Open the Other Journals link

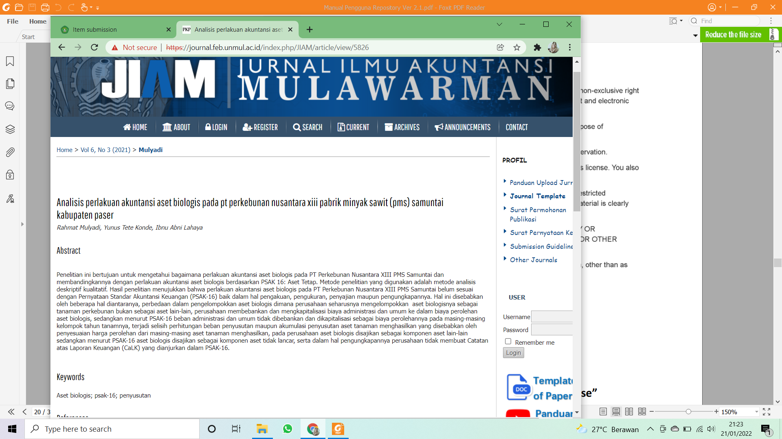(x=534, y=260)
